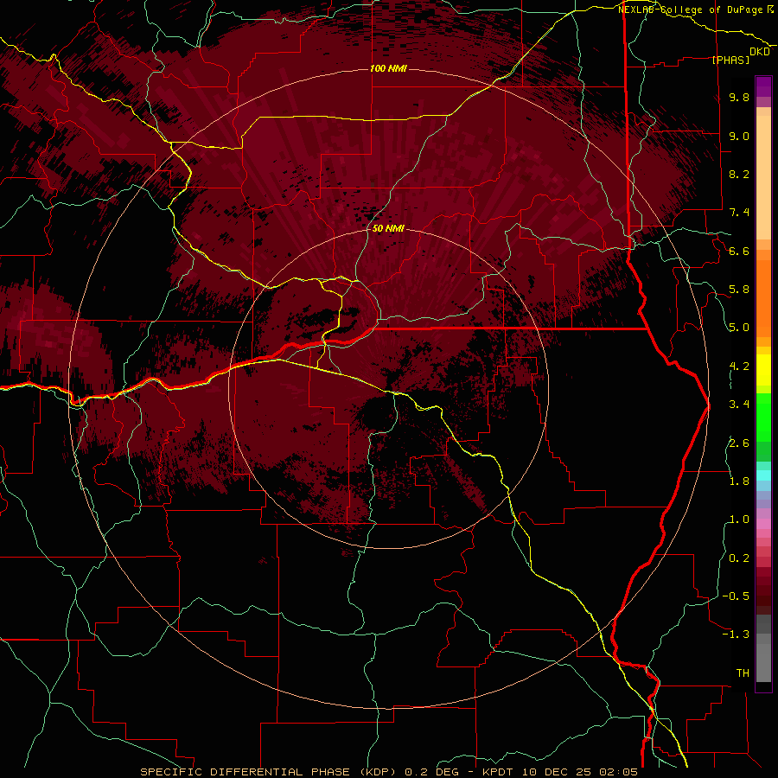Click the "10 DEC 25" date text

[558, 772]
